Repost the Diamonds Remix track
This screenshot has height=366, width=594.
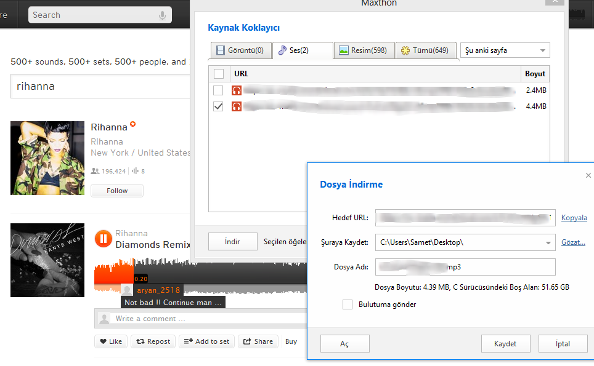(x=153, y=341)
